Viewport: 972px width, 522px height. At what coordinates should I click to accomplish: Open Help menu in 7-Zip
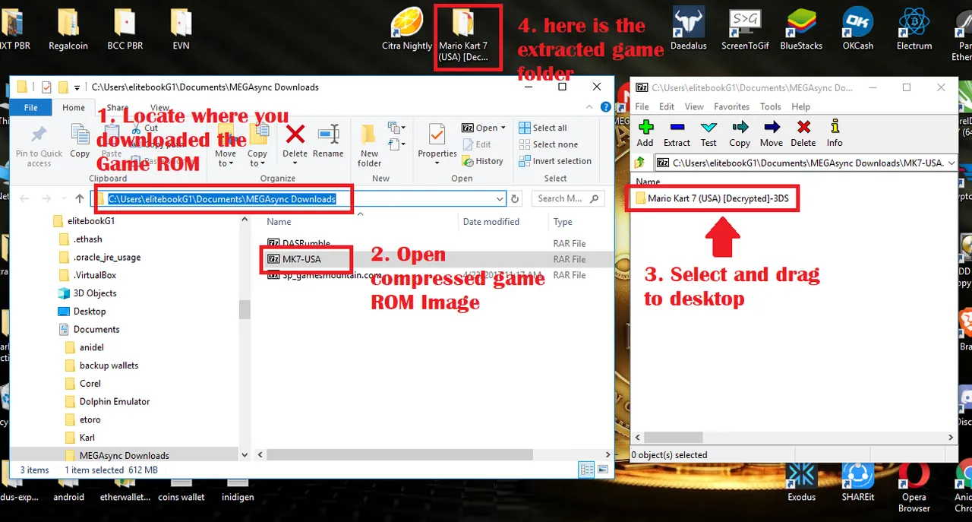[800, 107]
